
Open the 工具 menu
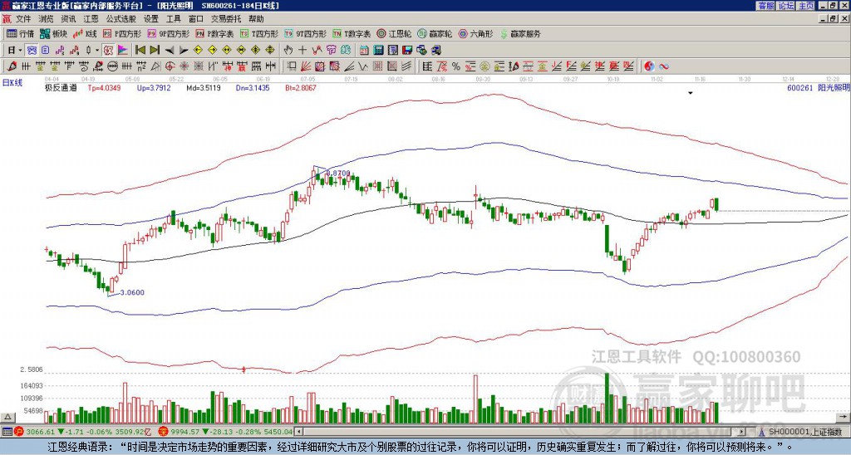pos(173,19)
